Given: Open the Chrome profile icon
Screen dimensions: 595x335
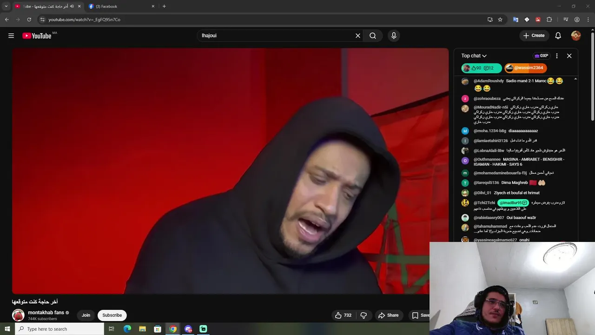Looking at the screenshot, I should [x=577, y=20].
